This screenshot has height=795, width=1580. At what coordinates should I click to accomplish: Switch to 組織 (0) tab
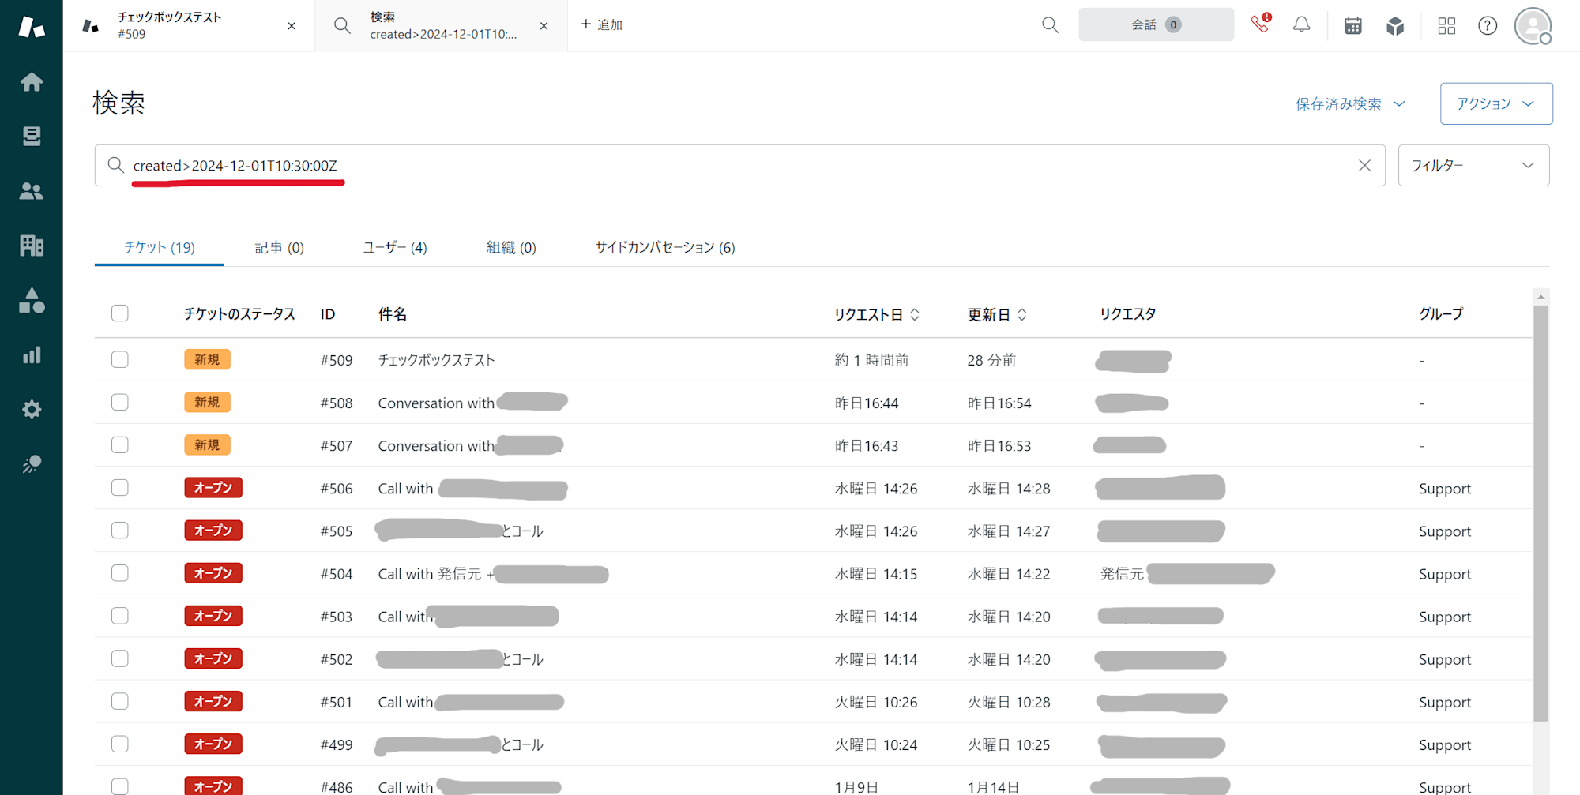pos(511,247)
